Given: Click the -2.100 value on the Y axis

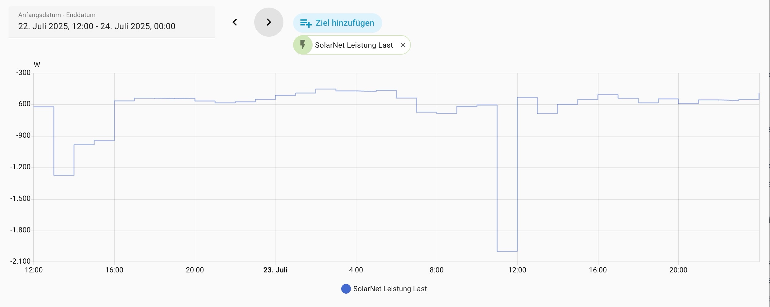Looking at the screenshot, I should [x=20, y=261].
